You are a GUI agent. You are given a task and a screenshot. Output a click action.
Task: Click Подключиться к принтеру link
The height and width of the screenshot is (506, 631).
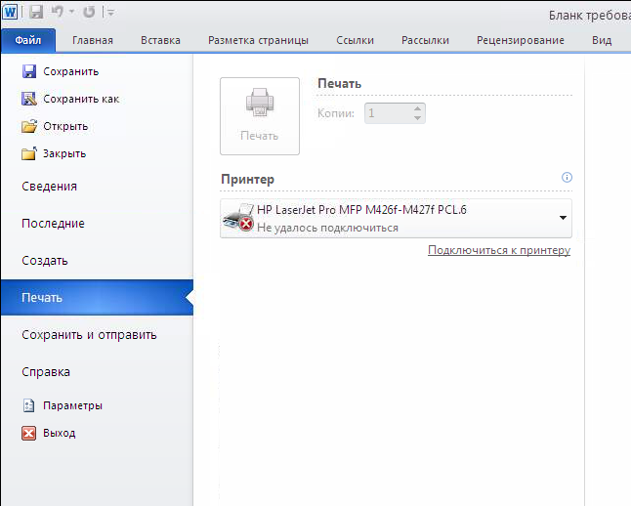499,250
